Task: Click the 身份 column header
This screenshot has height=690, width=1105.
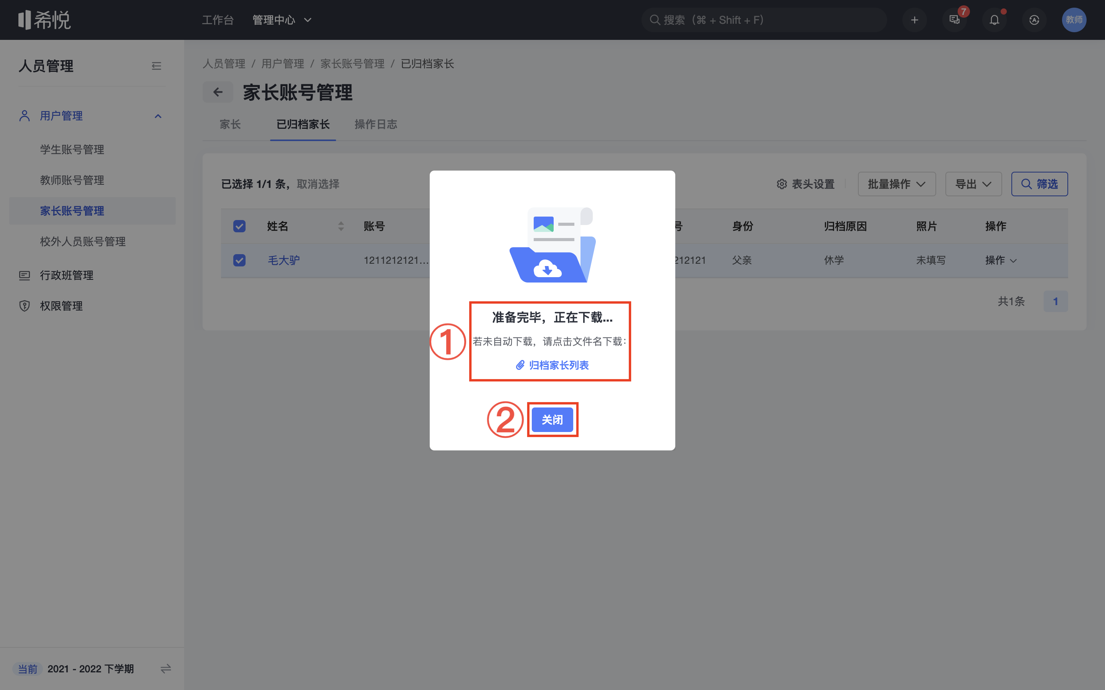Action: click(x=742, y=226)
